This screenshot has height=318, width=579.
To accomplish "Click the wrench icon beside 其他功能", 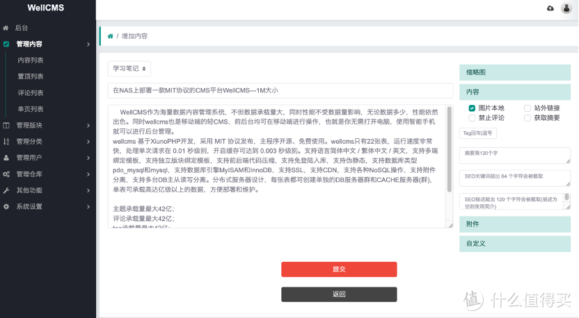I will tap(6, 190).
